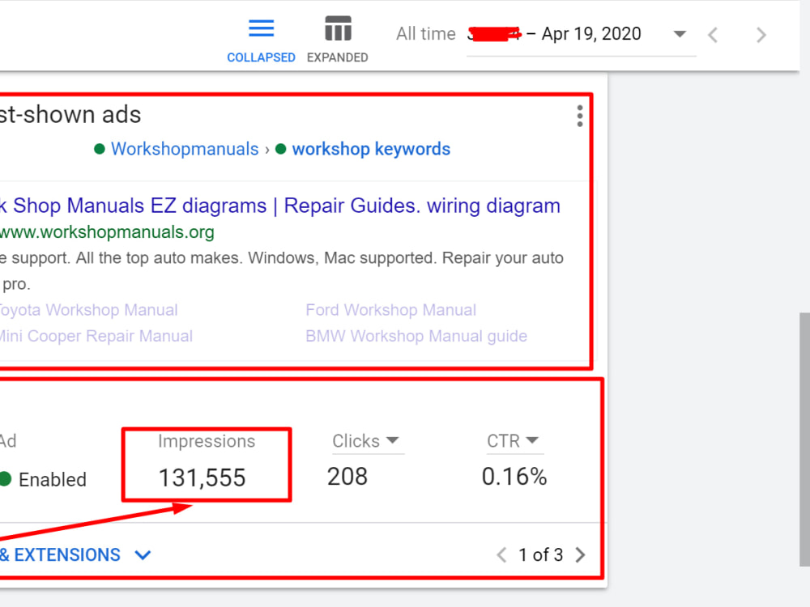Open the Workshopmanuals campaign link
Viewport: 810px width, 607px height.
(x=185, y=149)
